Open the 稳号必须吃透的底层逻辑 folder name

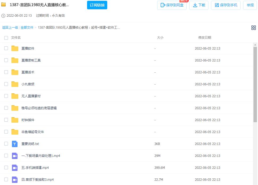[x=39, y=108]
